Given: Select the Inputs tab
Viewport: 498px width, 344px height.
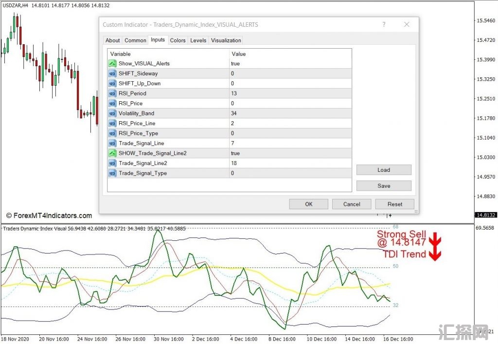Looking at the screenshot, I should (x=158, y=40).
